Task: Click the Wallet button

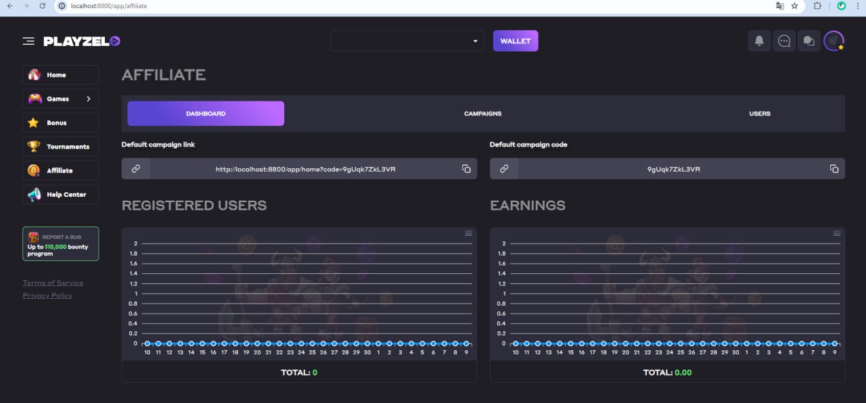Action: coord(516,41)
